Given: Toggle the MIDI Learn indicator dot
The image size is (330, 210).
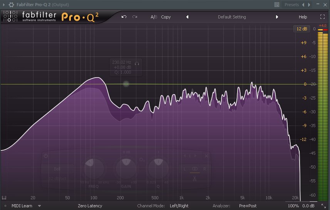Looking at the screenshot, I should point(5,206).
